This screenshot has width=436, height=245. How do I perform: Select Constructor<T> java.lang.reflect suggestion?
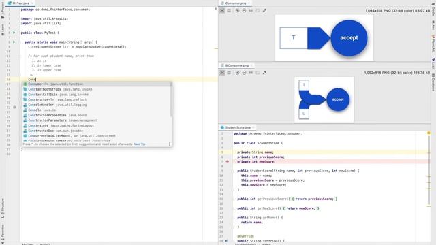[x=97, y=99]
